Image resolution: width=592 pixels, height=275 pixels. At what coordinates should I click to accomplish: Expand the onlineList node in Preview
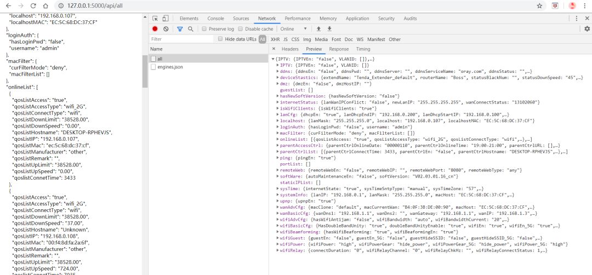click(x=278, y=139)
